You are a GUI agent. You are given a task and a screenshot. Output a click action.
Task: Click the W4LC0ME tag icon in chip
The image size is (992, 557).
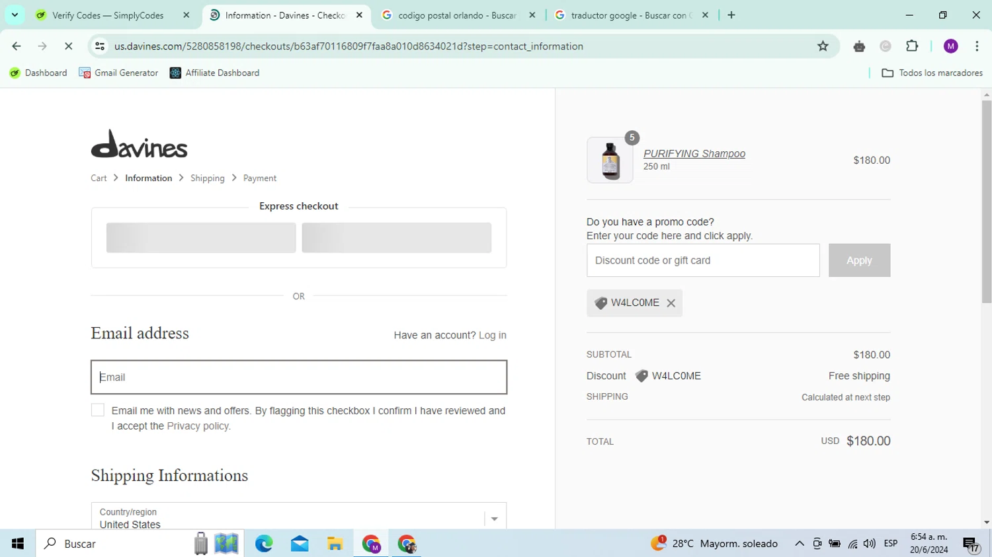coord(600,303)
